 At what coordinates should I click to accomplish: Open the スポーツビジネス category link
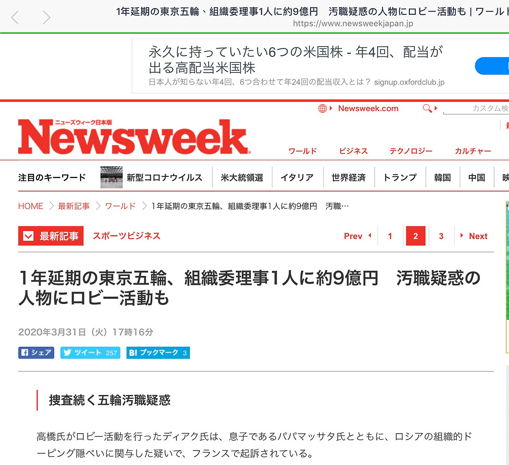pos(126,236)
